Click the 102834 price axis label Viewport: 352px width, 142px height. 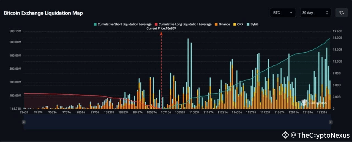coord(123,112)
